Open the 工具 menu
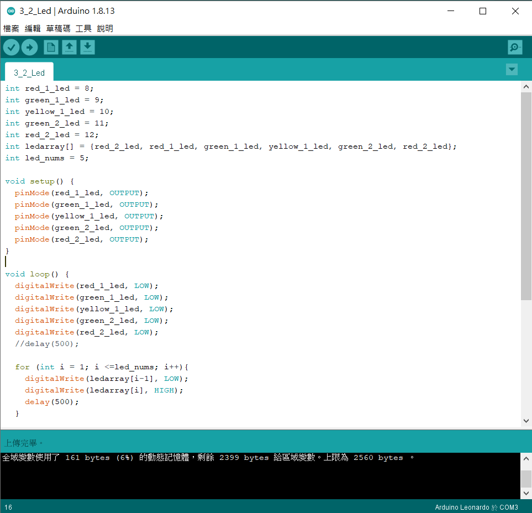Screen dimensions: 532x513 click(83, 29)
